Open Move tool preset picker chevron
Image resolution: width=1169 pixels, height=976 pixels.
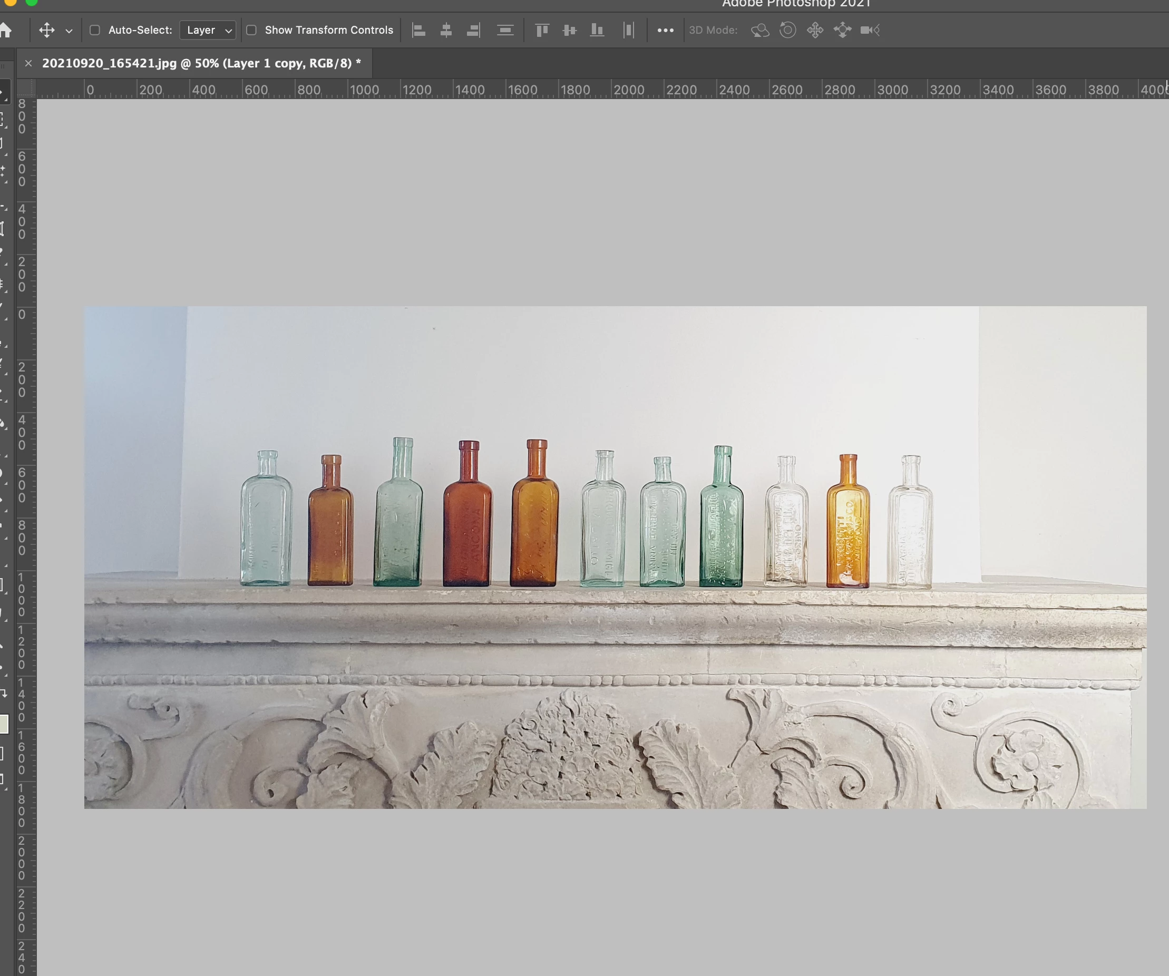click(x=69, y=31)
